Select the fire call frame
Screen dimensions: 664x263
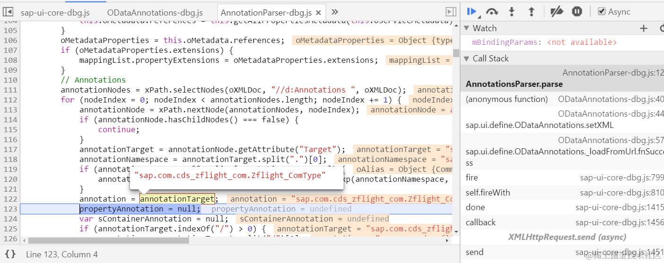(562, 178)
